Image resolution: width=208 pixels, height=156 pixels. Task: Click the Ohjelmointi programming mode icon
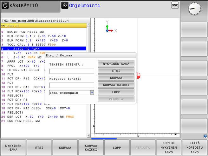pos(65,5)
